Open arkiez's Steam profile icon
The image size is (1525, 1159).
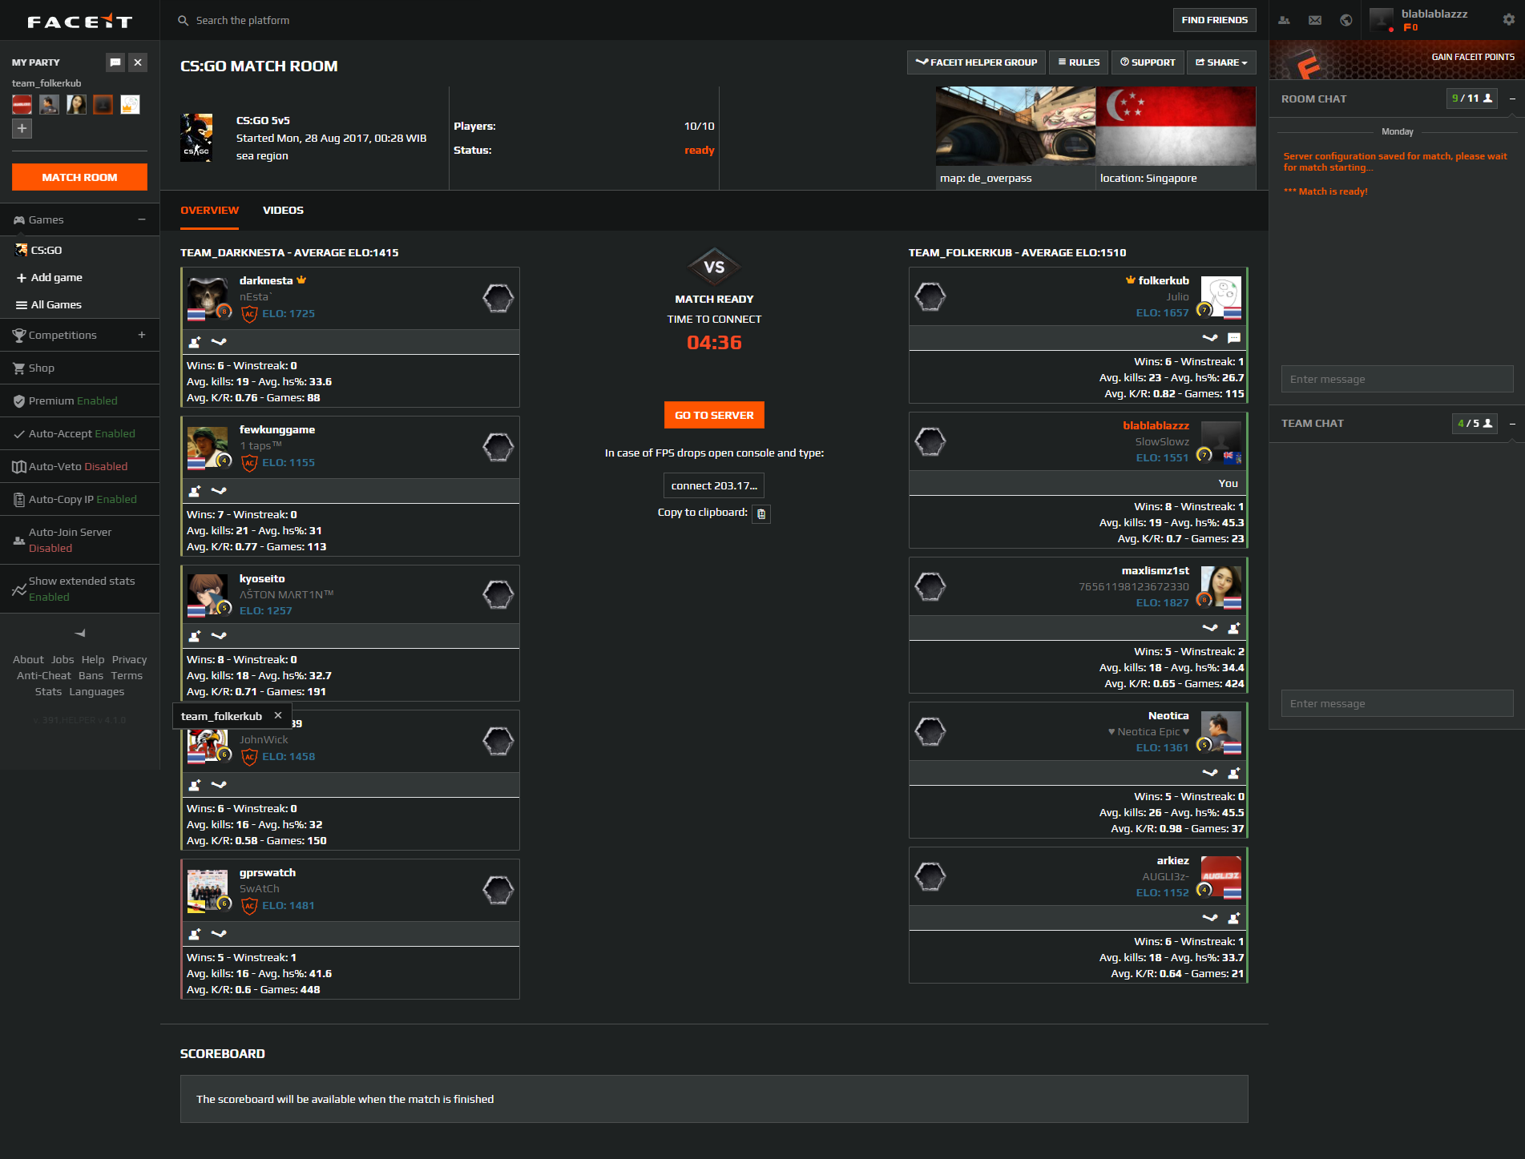(1210, 918)
